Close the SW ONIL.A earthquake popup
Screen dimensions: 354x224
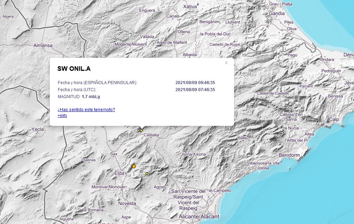point(226,63)
